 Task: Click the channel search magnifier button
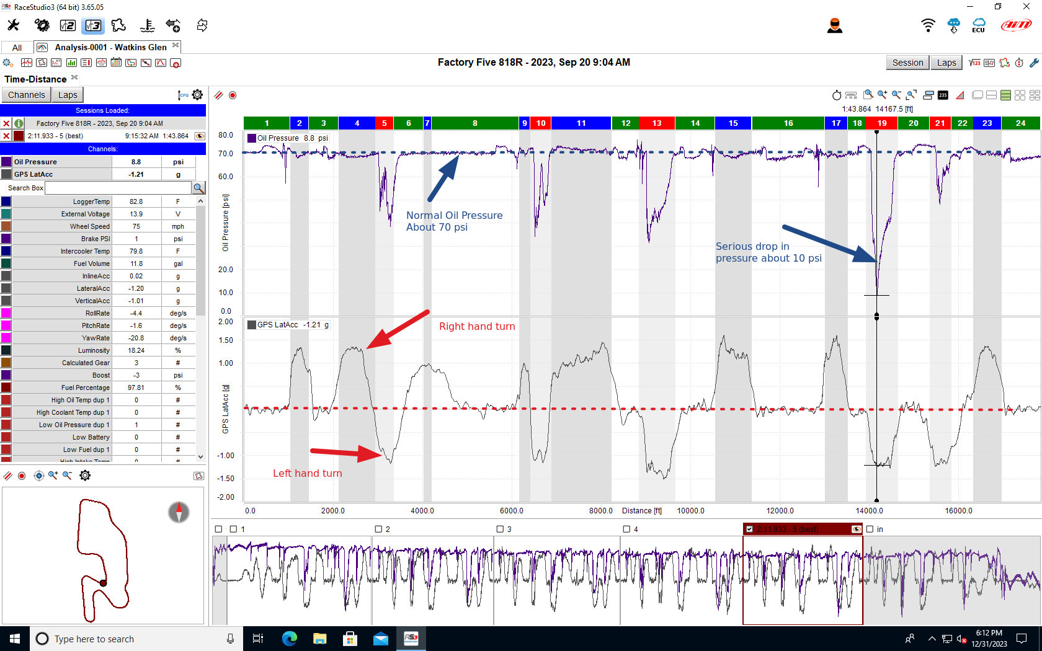coord(198,188)
